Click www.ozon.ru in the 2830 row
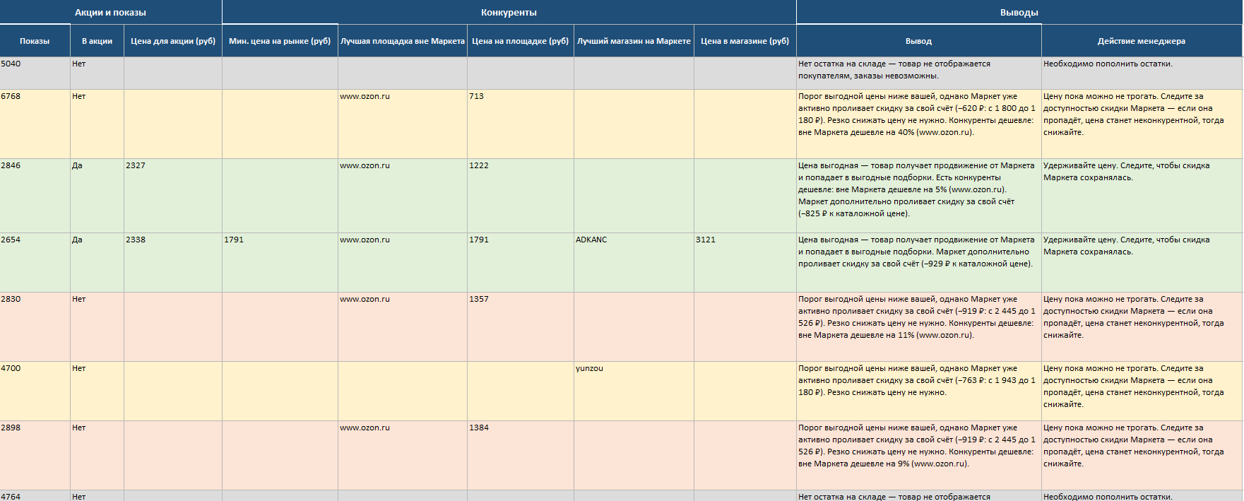This screenshot has height=501, width=1244. pyautogui.click(x=403, y=326)
